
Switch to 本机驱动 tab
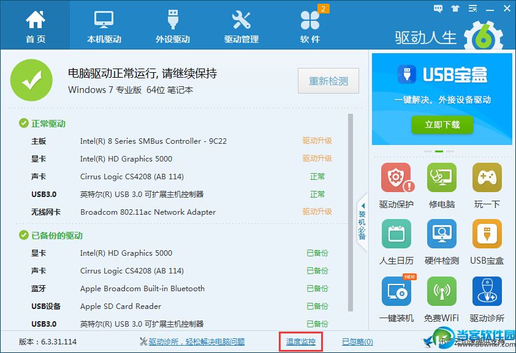pos(104,26)
